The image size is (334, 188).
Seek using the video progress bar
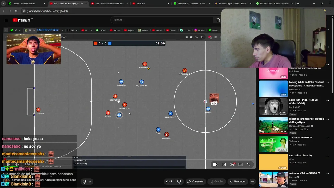[x=130, y=159]
